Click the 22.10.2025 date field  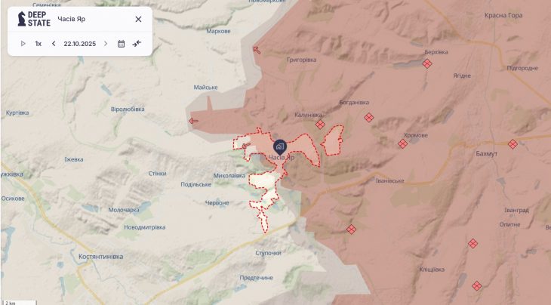point(80,44)
